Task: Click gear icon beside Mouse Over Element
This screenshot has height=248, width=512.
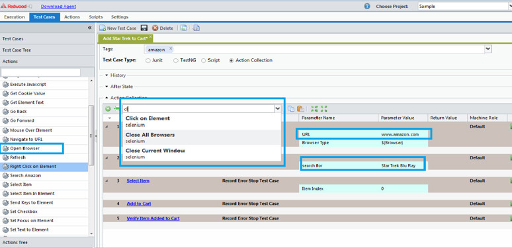Action: point(5,130)
